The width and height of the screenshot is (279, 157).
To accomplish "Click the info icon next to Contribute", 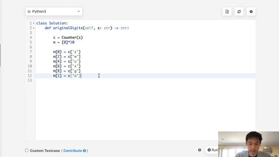I will click(84, 150).
